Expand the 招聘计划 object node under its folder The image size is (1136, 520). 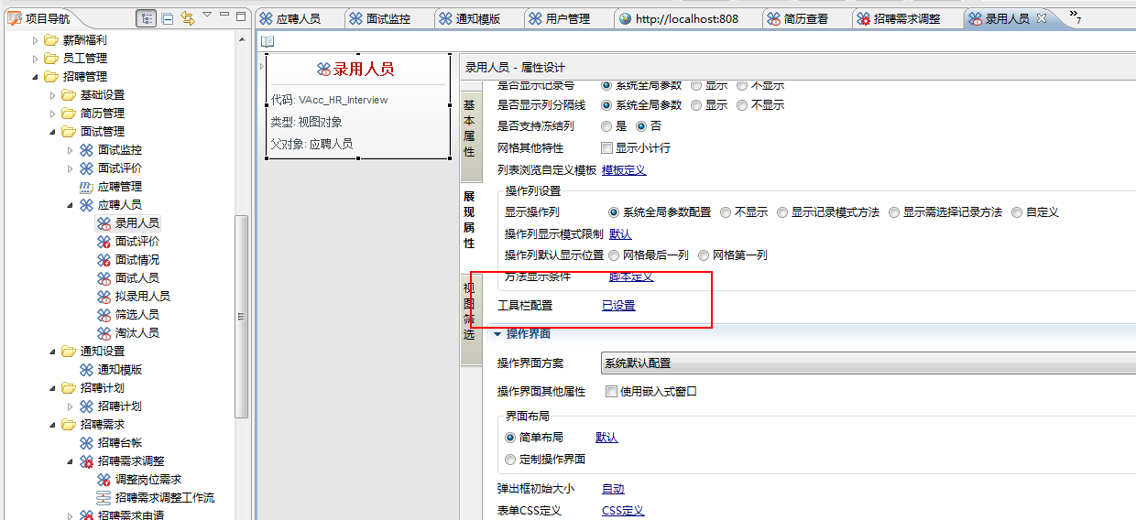(x=70, y=406)
